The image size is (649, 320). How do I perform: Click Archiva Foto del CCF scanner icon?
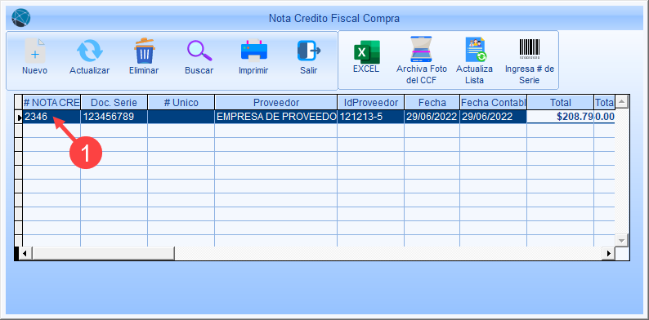pos(421,49)
